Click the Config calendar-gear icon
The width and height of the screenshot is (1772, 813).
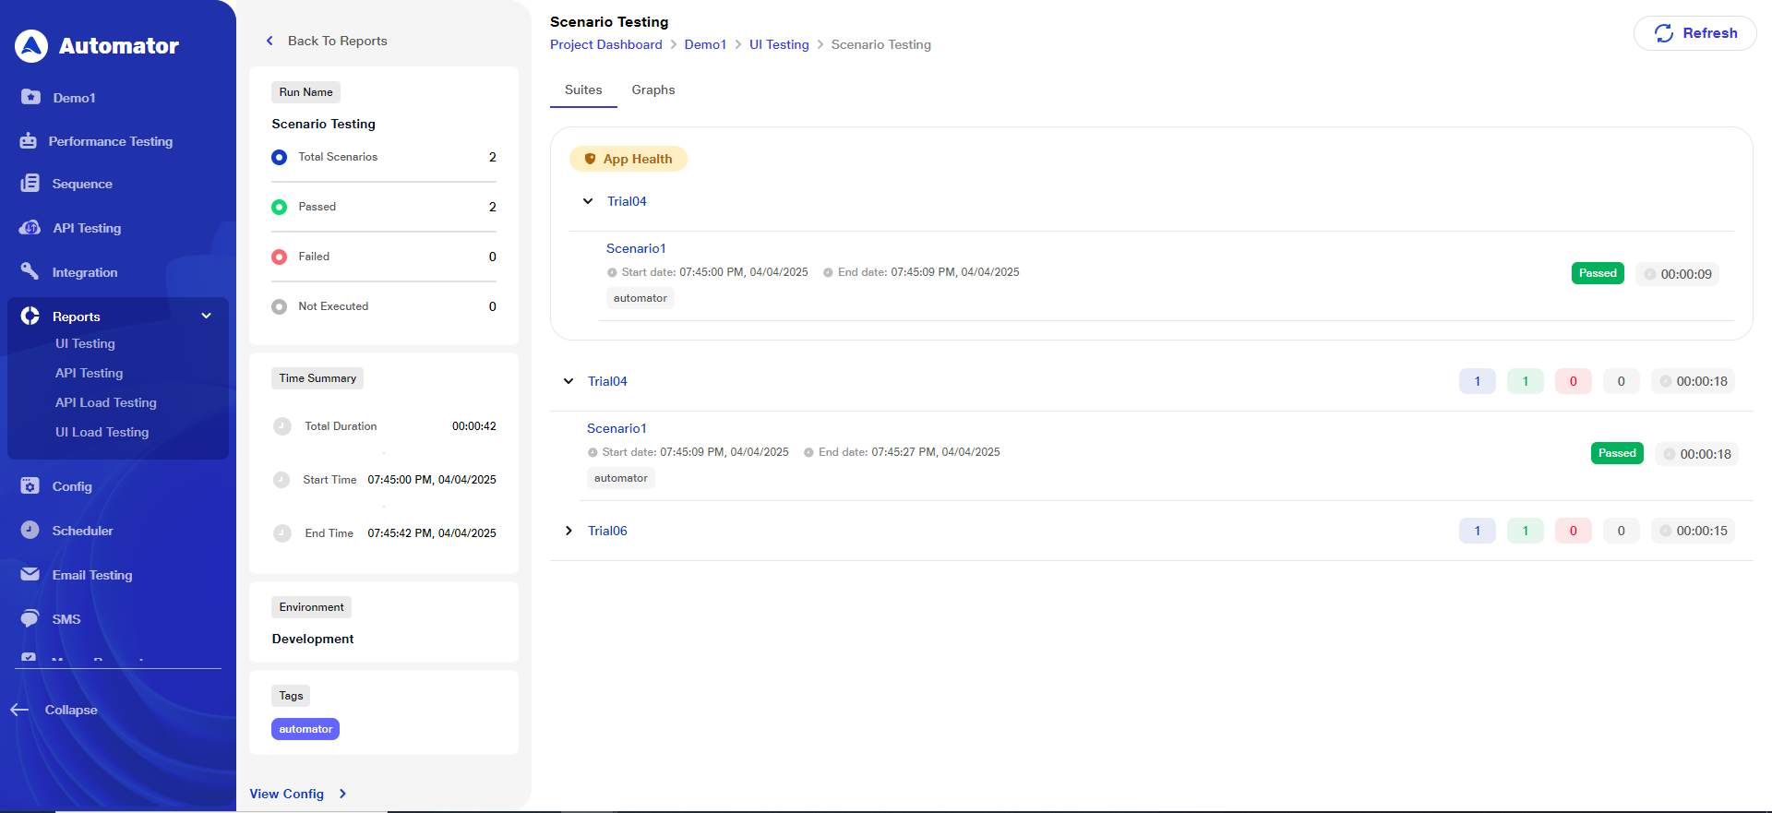pos(30,485)
